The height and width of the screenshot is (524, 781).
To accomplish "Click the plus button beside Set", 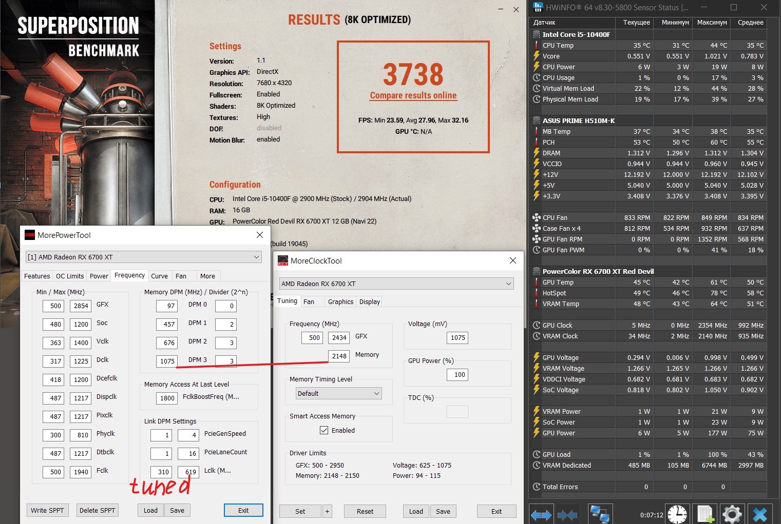I will (327, 511).
